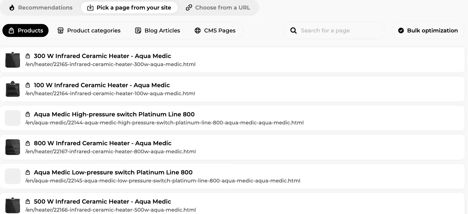Click the bag icon in Products tab
The height and width of the screenshot is (214, 468).
click(11, 30)
